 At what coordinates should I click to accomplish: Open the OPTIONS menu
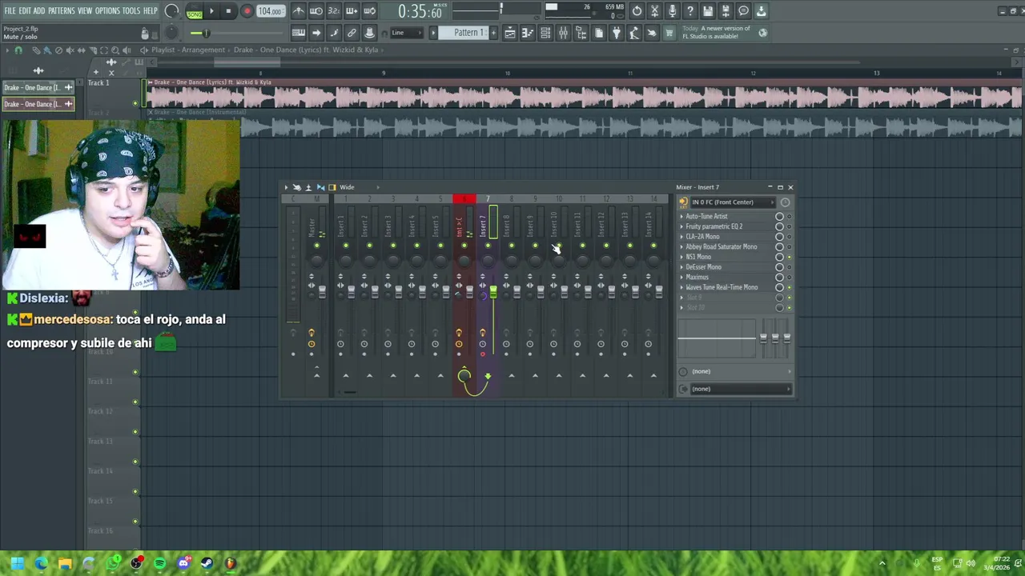click(107, 11)
